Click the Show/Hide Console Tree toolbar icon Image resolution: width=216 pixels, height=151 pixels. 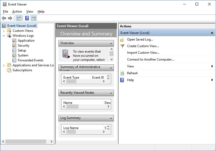coord(19,18)
